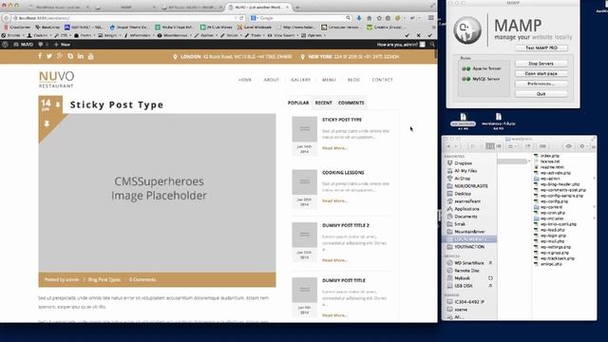Open the Cookies dropdown in developer toolbar
This screenshot has height=342, width=608.
[39, 35]
